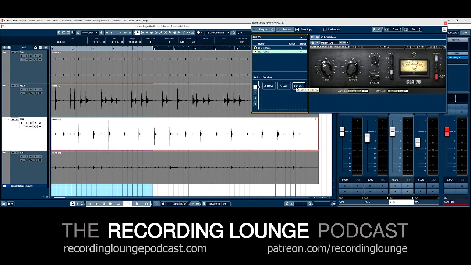Select ratio 20 on CLA-76
The height and width of the screenshot is (265, 471).
[x=392, y=57]
